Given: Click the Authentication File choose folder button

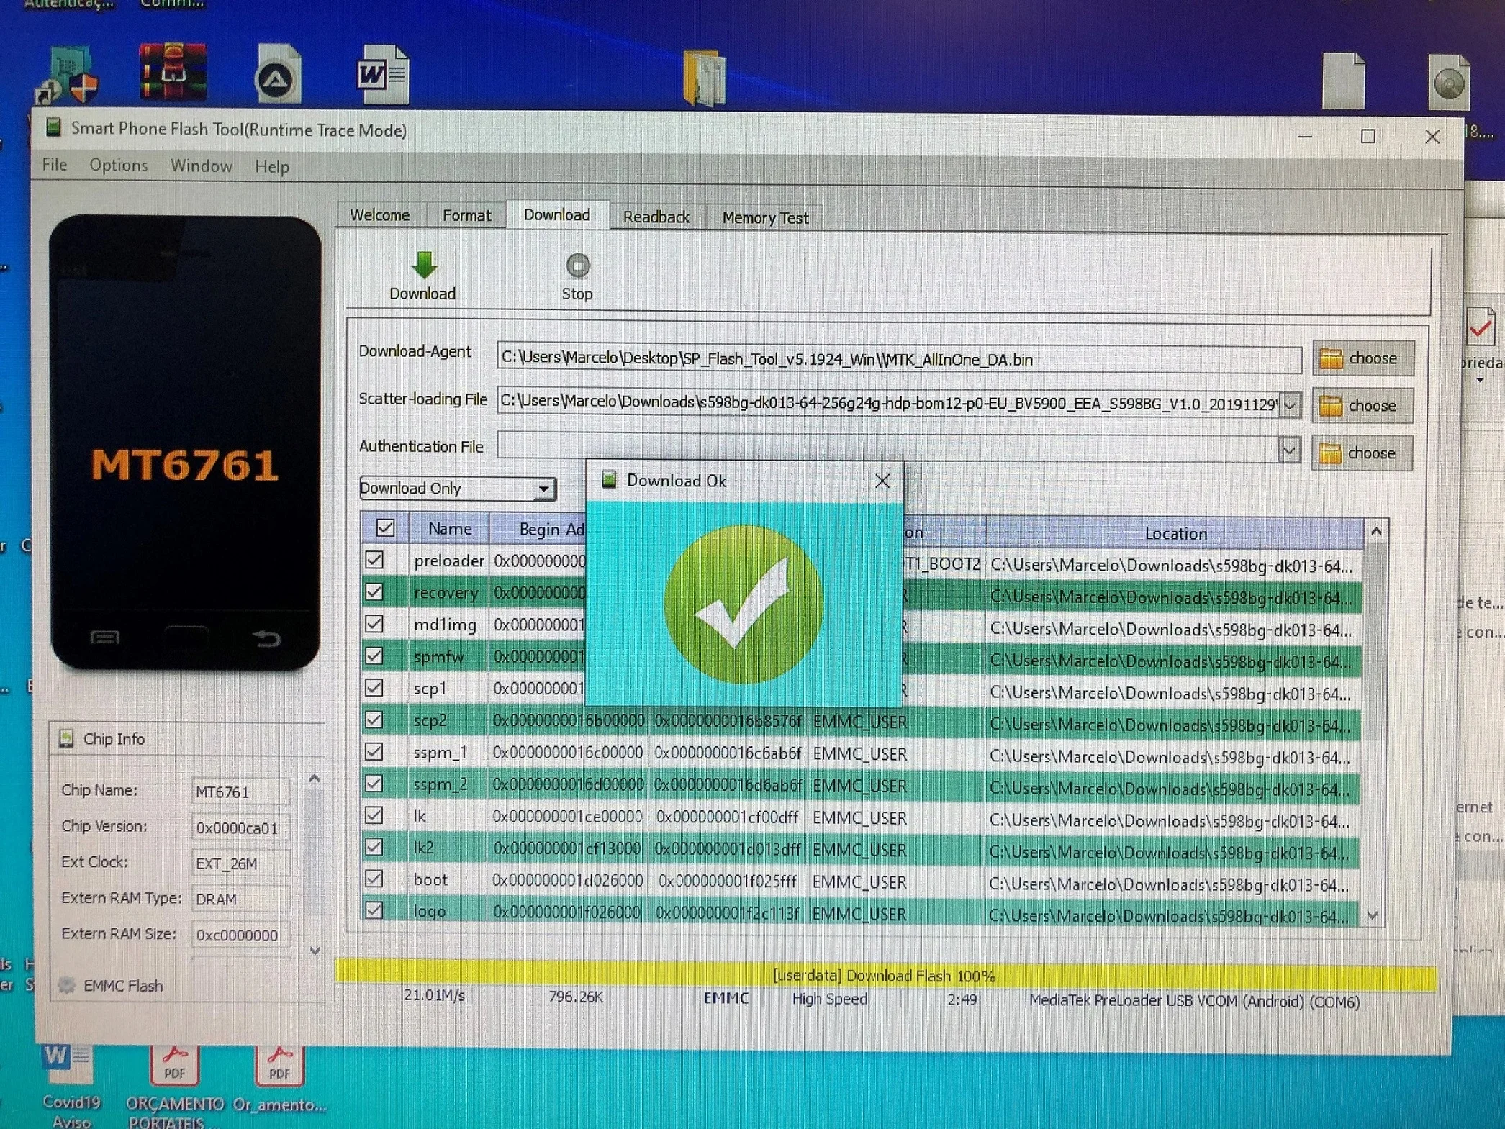Looking at the screenshot, I should pos(1362,453).
